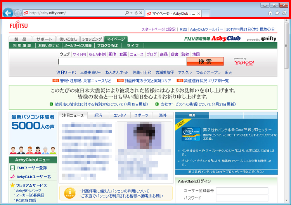
Task: Click the page vertical scrollbar thumb
Action: [x=286, y=46]
